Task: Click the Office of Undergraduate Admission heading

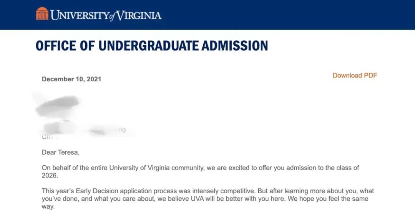Action: tap(152, 46)
